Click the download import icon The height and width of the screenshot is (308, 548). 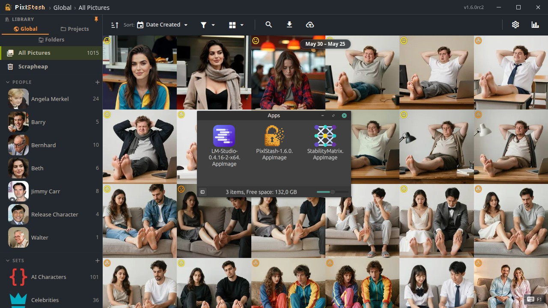289,25
